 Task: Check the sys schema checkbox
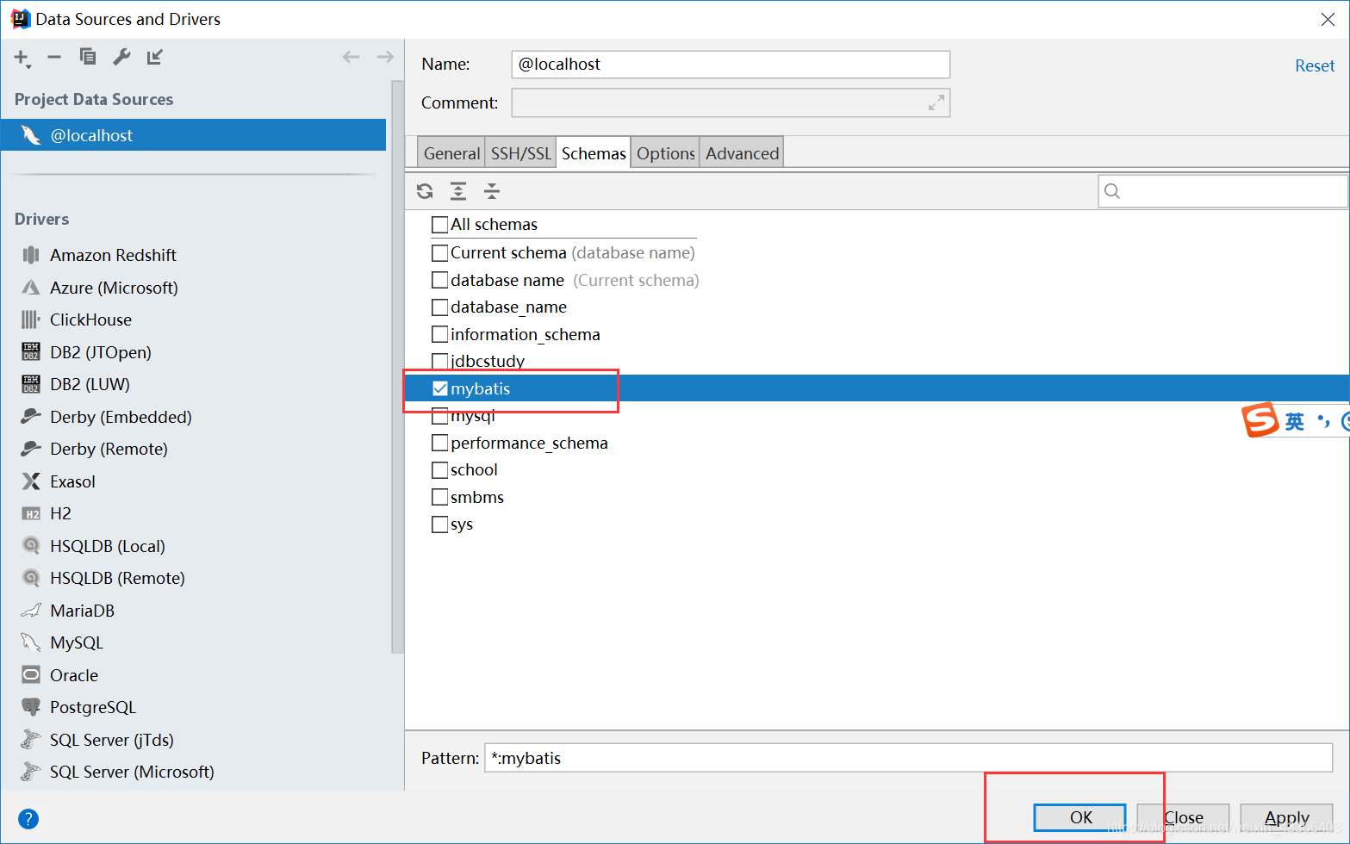pos(439,524)
